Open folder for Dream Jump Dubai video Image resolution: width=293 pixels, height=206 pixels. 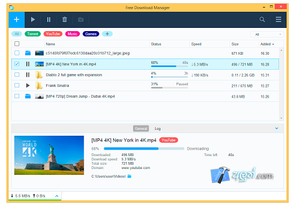28,96
